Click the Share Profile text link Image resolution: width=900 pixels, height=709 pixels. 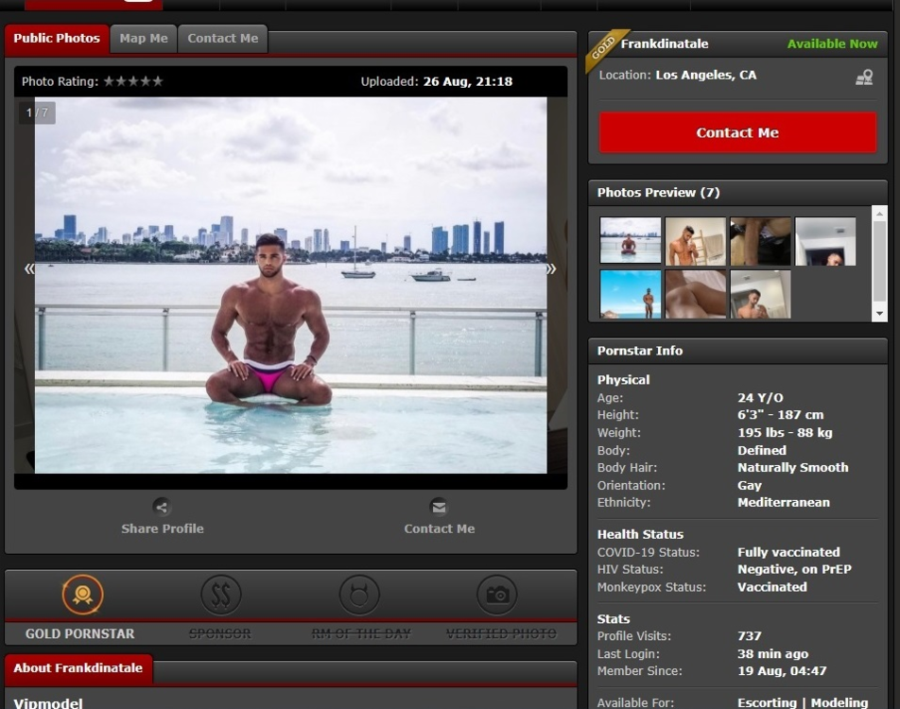162,528
